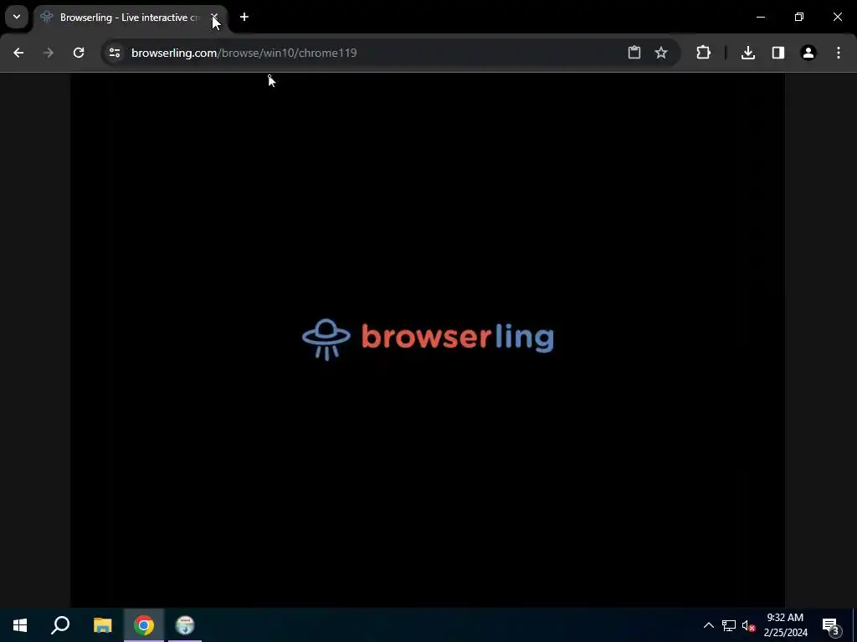Go back to the previous page
This screenshot has height=642, width=857.
pyautogui.click(x=18, y=53)
